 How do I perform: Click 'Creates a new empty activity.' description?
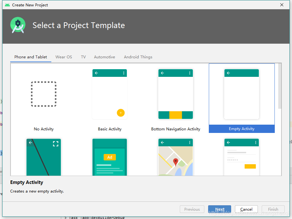coord(37,191)
